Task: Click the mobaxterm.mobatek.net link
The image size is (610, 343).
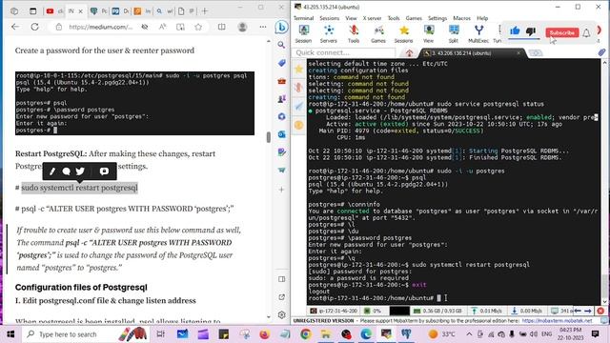Action: coord(557,321)
